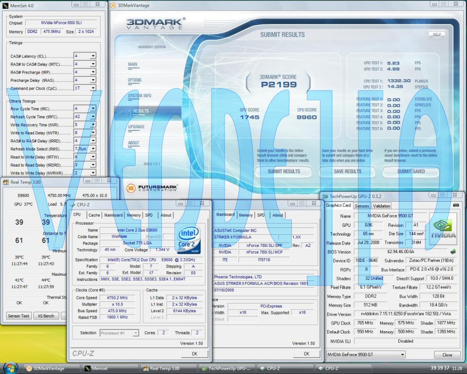Image resolution: width=467 pixels, height=374 pixels.
Task: Click the HELP button in 3DMark
Action: (x=437, y=34)
